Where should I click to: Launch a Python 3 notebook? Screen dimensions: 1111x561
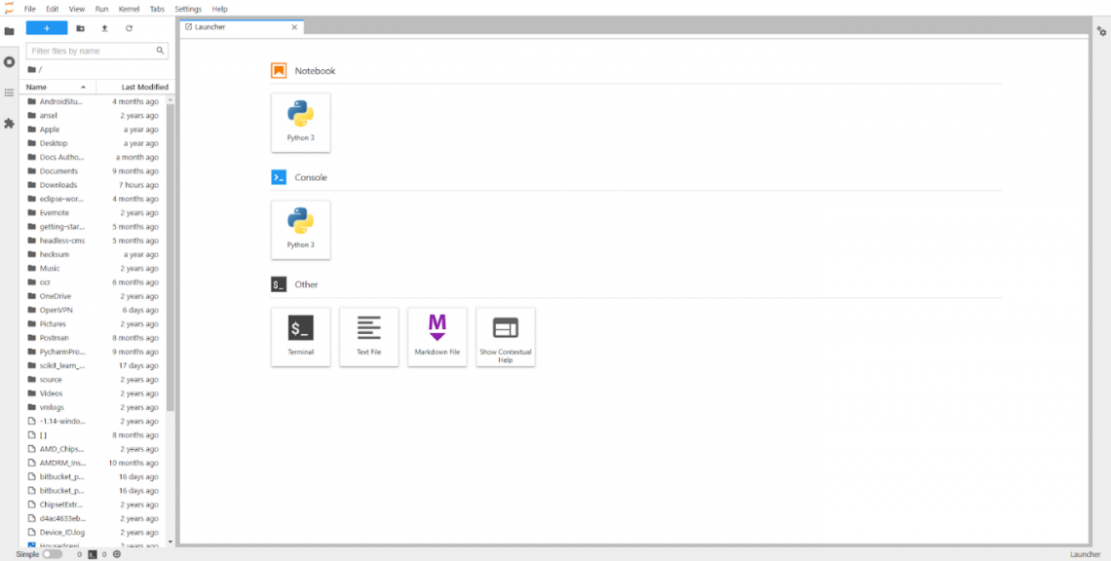[x=300, y=123]
